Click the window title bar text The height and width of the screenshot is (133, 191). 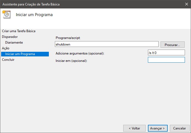point(31,4)
